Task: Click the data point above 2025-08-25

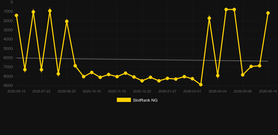Action: [67, 21]
